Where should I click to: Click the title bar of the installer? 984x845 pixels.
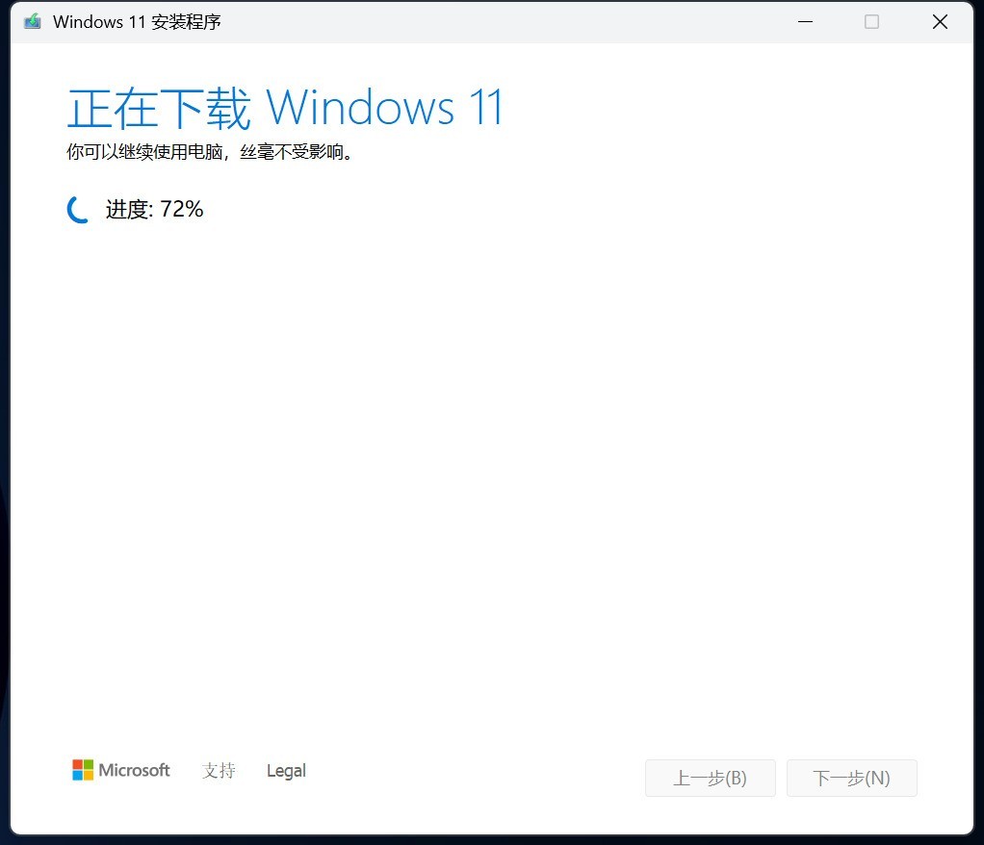[x=481, y=20]
